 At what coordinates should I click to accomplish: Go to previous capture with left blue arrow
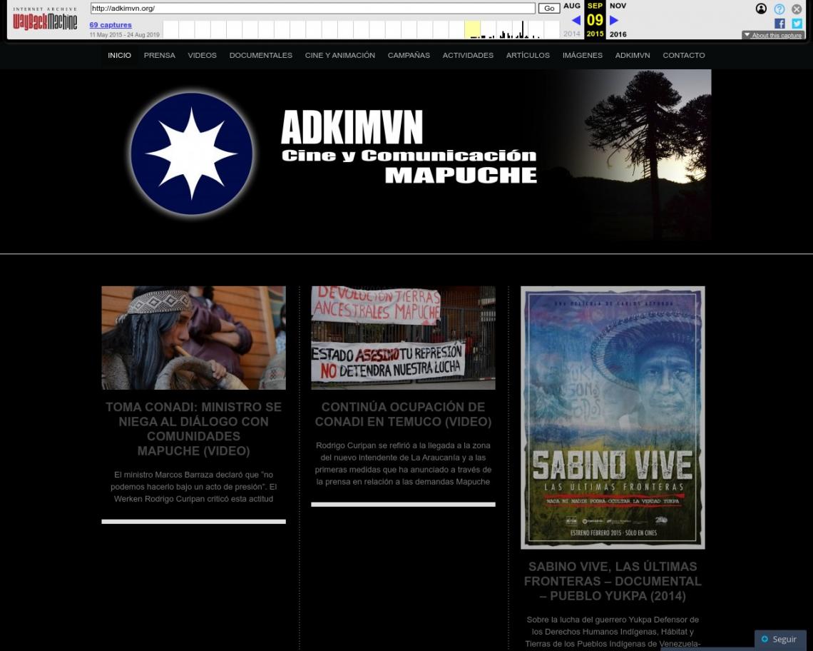(576, 20)
